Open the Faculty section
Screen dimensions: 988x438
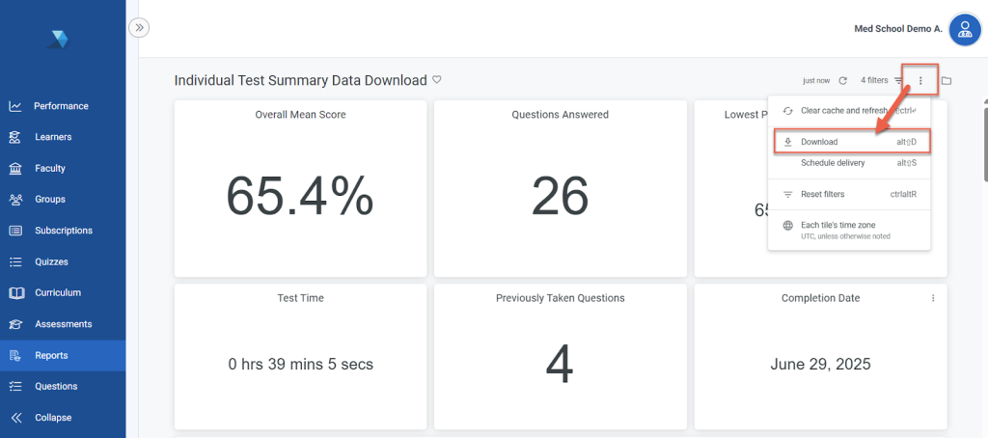point(49,168)
